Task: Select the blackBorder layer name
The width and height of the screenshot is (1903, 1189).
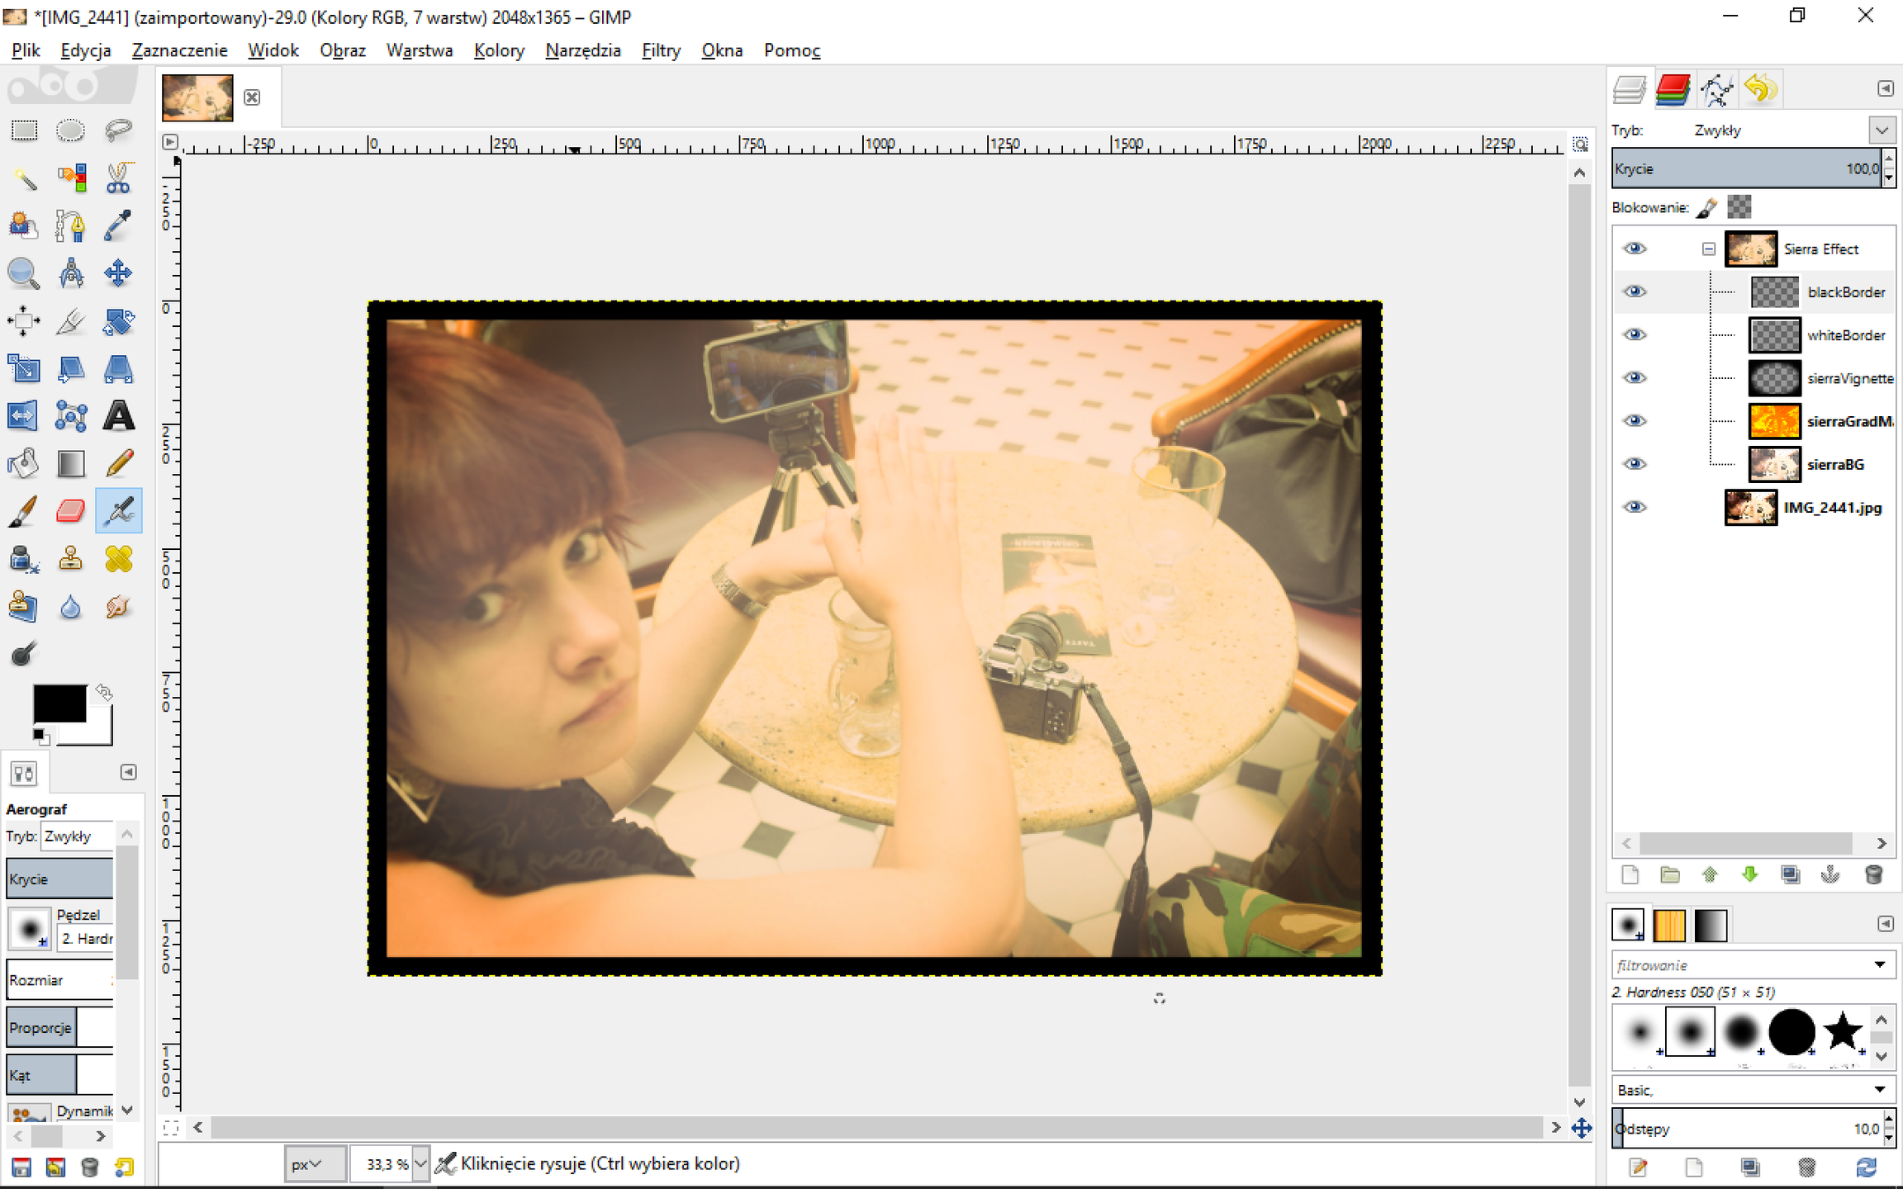Action: (x=1846, y=292)
